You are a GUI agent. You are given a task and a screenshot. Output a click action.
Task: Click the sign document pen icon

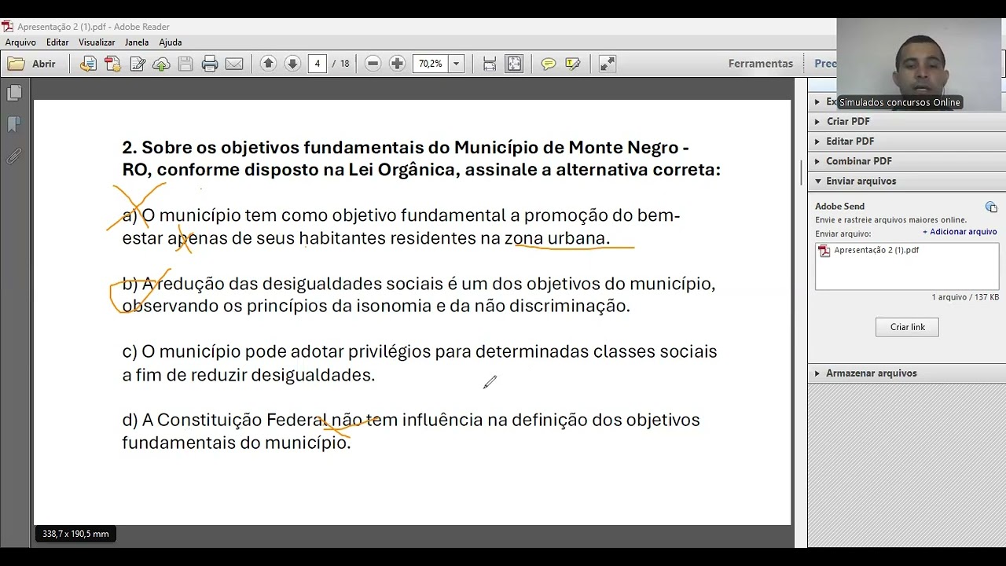pyautogui.click(x=138, y=64)
